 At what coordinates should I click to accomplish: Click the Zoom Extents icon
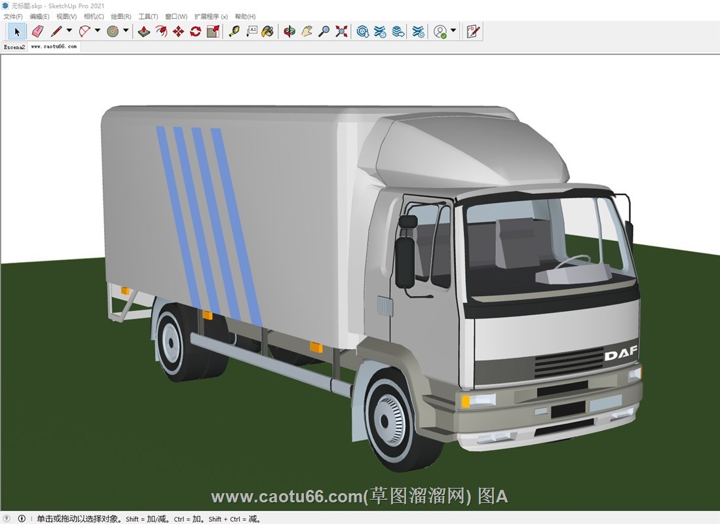[x=341, y=31]
